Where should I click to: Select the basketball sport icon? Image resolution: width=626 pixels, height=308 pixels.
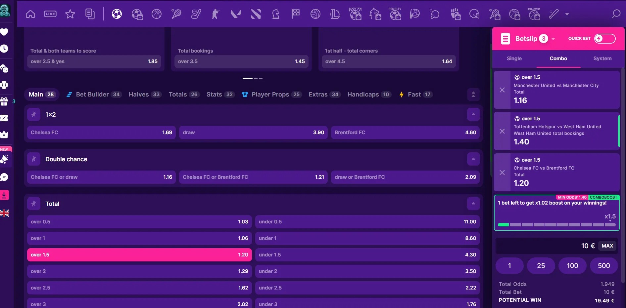tap(157, 14)
